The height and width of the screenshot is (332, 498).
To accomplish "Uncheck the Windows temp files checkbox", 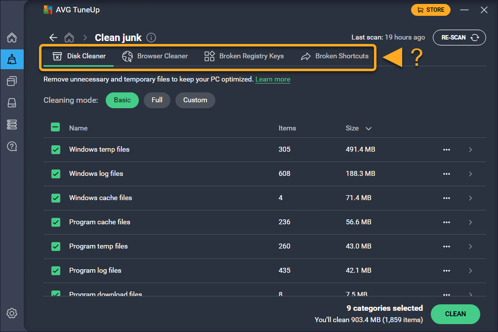I will (x=56, y=149).
